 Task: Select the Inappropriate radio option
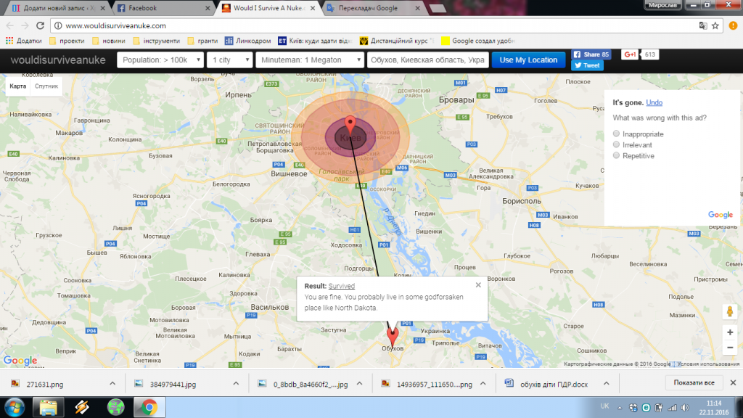point(616,134)
